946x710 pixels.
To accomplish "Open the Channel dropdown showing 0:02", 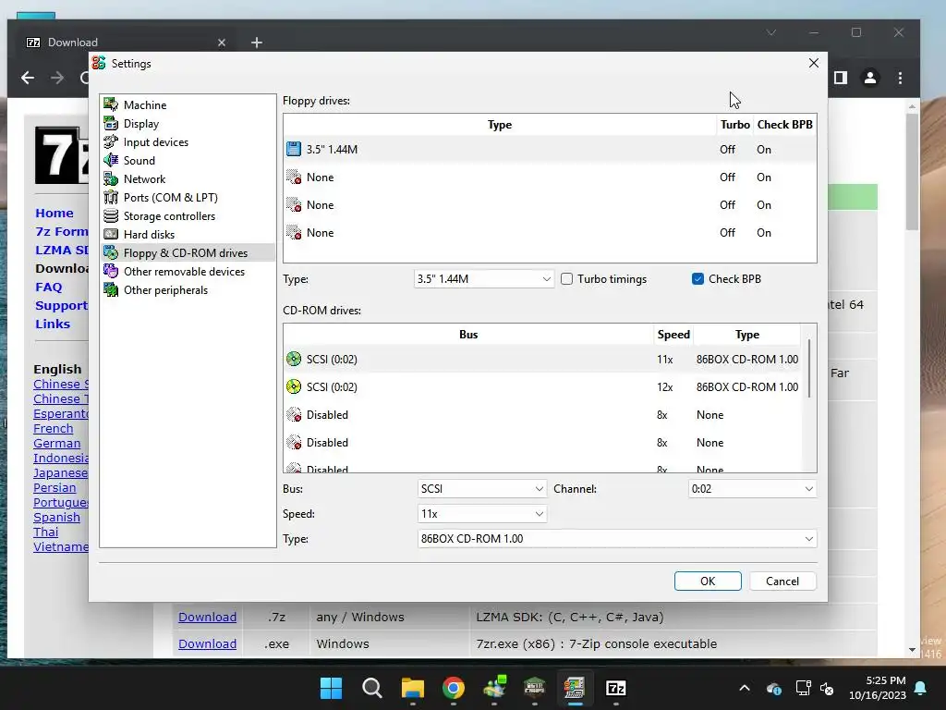I will coord(752,489).
